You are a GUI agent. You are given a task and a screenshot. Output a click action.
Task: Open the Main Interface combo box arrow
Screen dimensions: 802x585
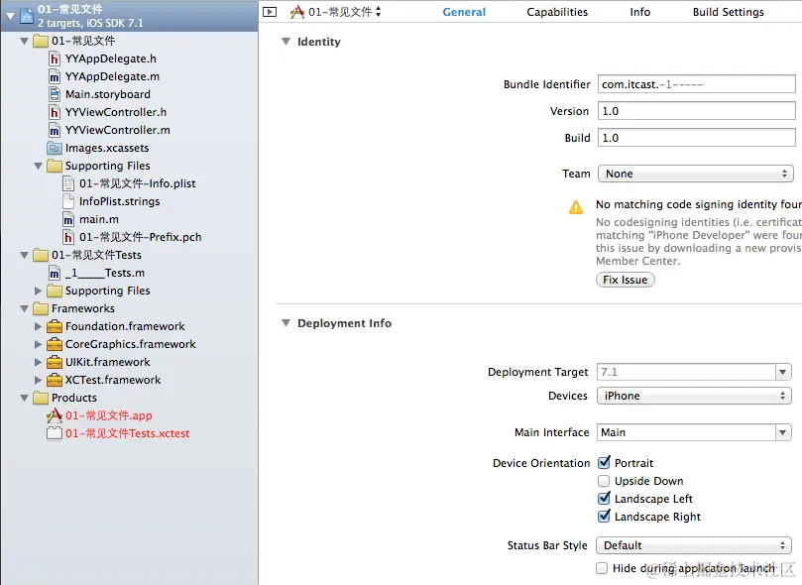tap(782, 432)
